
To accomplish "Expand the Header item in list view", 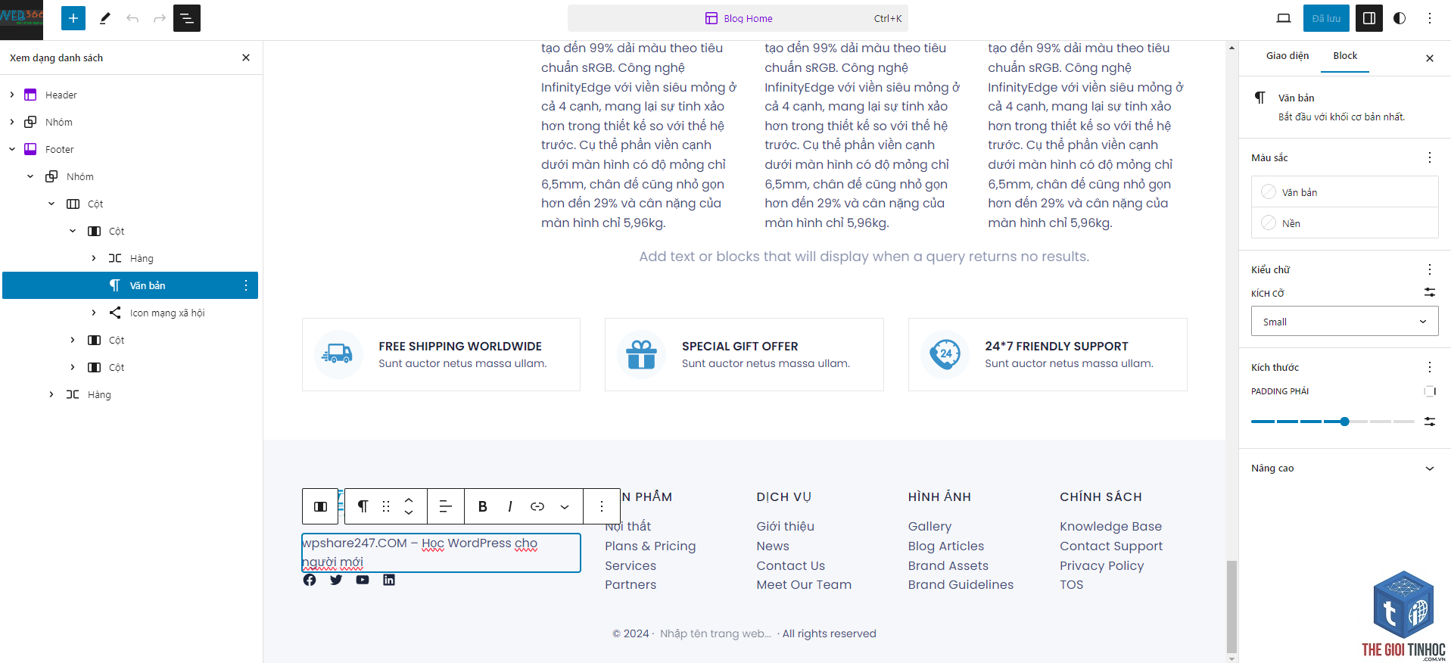I will coord(12,95).
